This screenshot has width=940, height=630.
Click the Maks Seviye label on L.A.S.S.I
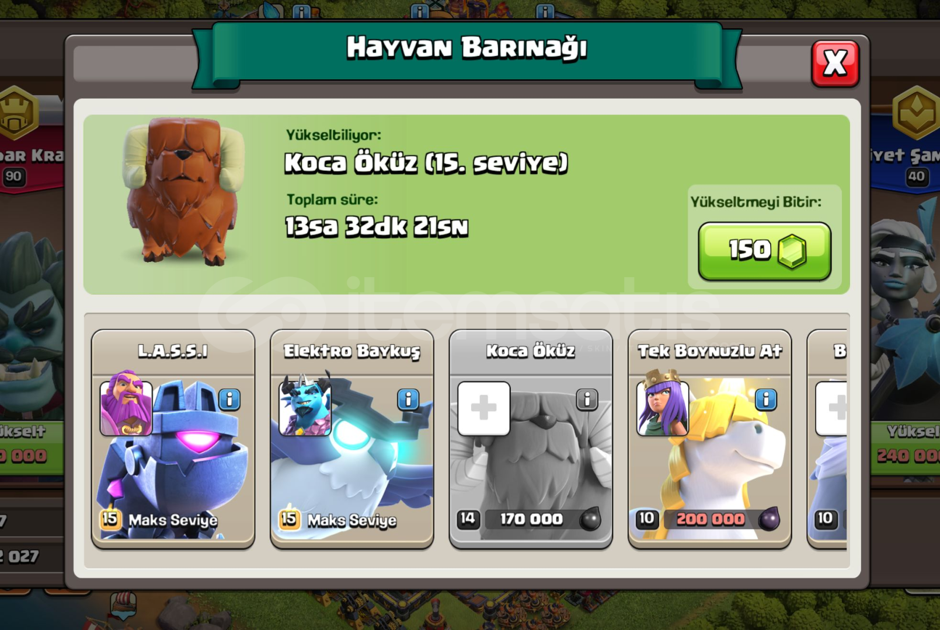tap(173, 520)
